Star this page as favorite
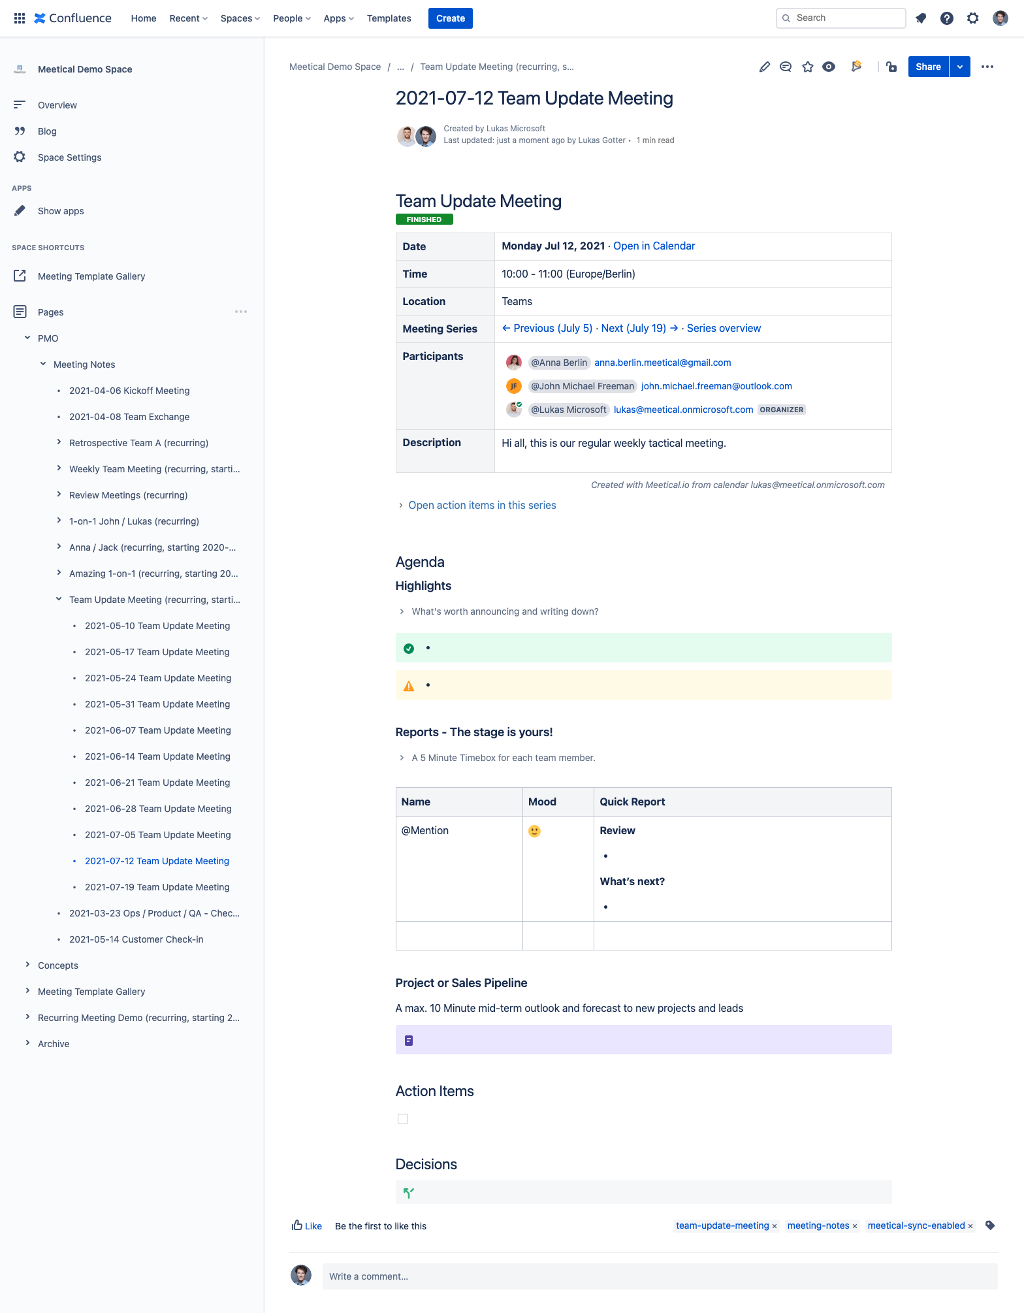 pyautogui.click(x=808, y=67)
